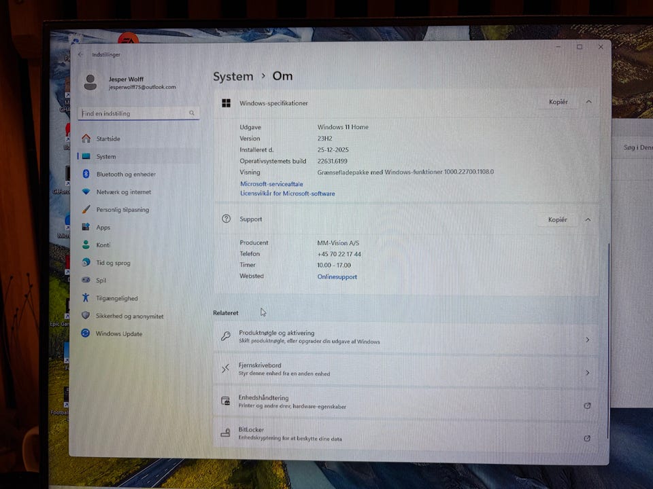Click the Jesper Wolff account name
This screenshot has height=489, width=653.
click(x=126, y=79)
